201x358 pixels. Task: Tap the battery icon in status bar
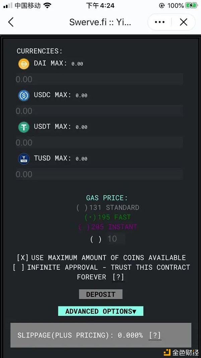tap(191, 6)
